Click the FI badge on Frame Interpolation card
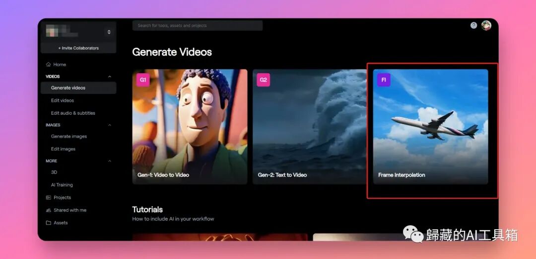Image resolution: width=536 pixels, height=259 pixels. (x=384, y=80)
